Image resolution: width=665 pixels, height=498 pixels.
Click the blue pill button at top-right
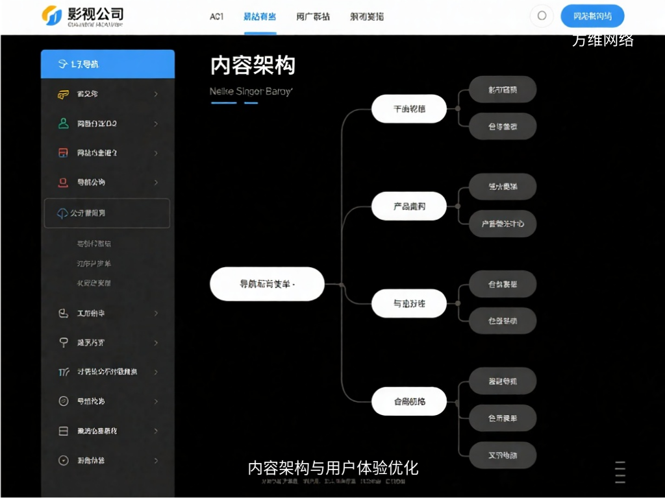(592, 16)
